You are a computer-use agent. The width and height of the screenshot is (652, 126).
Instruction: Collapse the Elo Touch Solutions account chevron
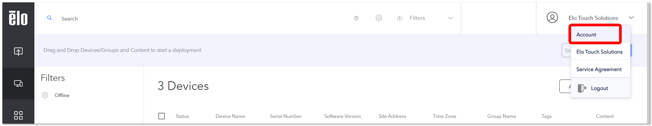[x=631, y=18]
